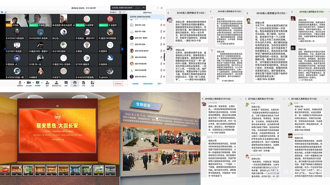The image size is (330, 185).
Task: Click the 解除全体静音 unmute all button
Action: pos(148,84)
